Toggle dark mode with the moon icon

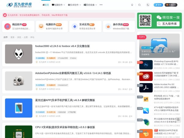click(148, 5)
